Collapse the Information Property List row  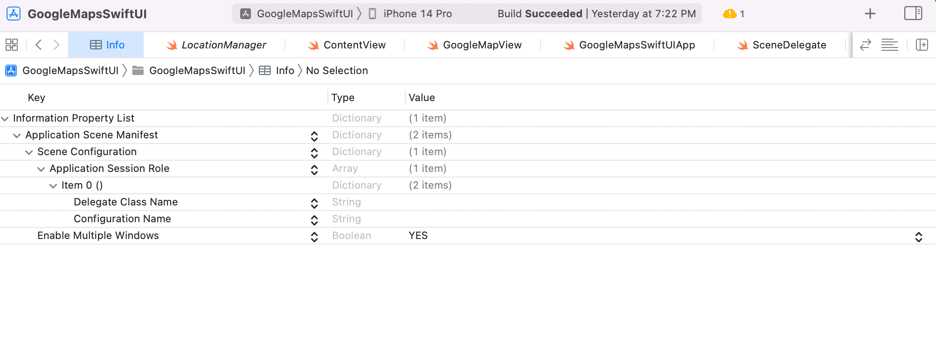[5, 118]
